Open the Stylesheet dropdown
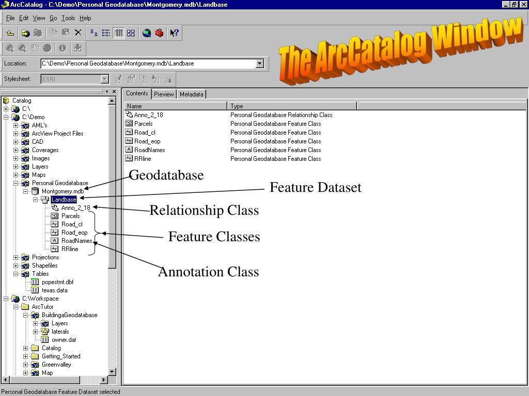 (x=105, y=79)
